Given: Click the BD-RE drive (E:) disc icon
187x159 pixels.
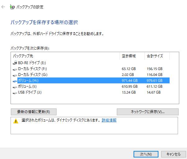Looking at the screenshot, I should (x=15, y=63).
